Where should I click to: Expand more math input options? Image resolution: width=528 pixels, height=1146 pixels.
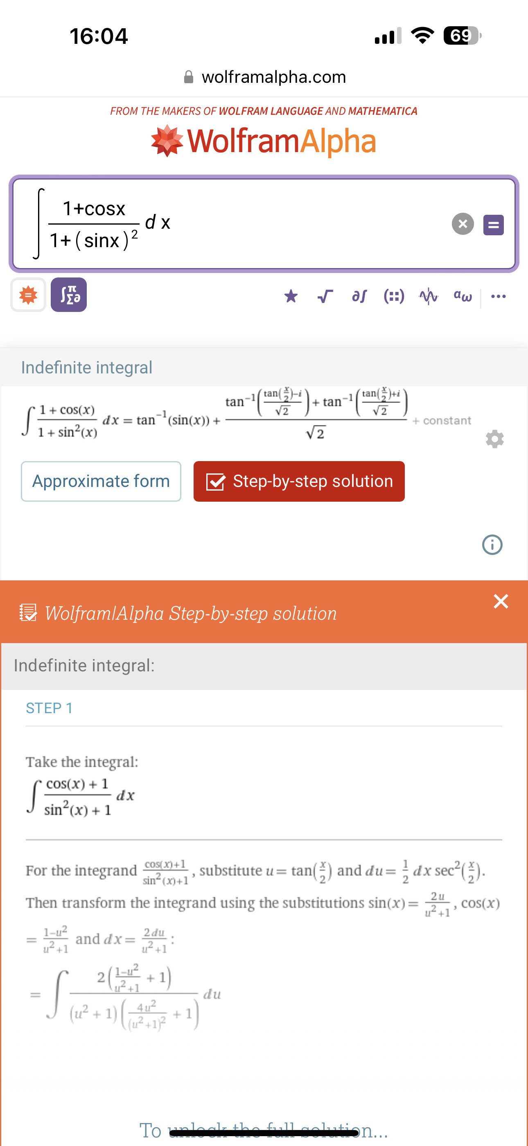click(498, 296)
